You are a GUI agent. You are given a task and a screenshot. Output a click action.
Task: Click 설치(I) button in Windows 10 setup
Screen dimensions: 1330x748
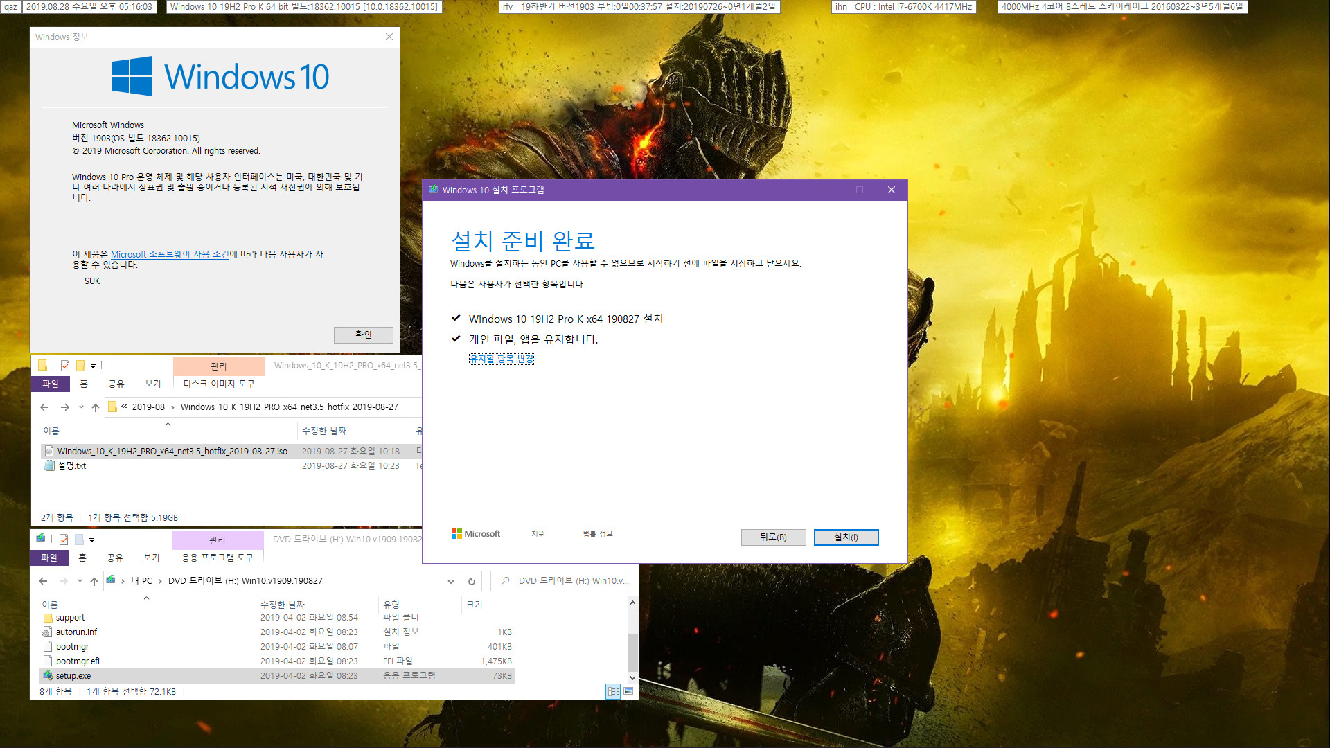(x=846, y=537)
